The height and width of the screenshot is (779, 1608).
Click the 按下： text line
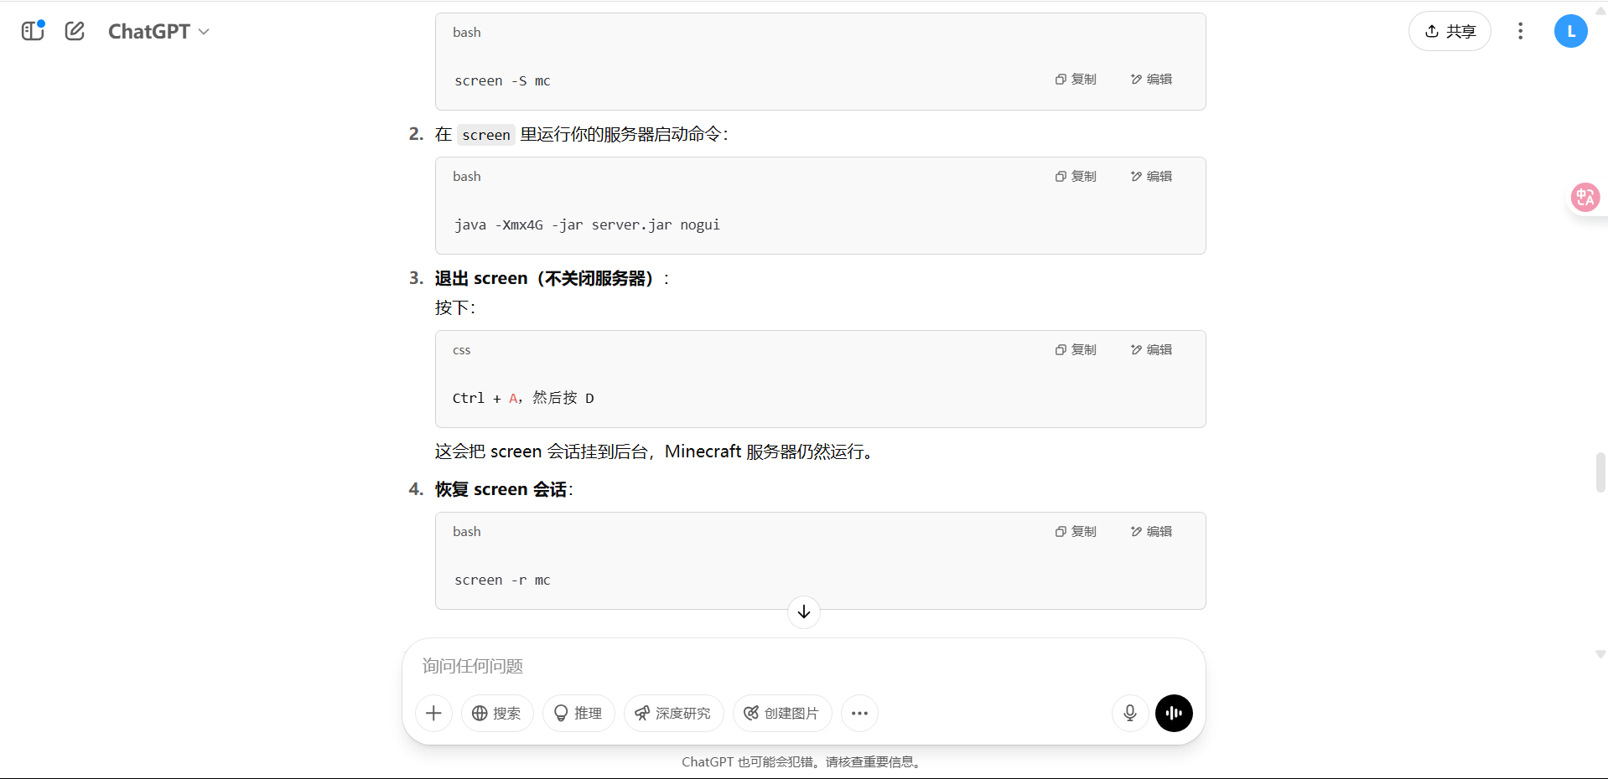455,307
